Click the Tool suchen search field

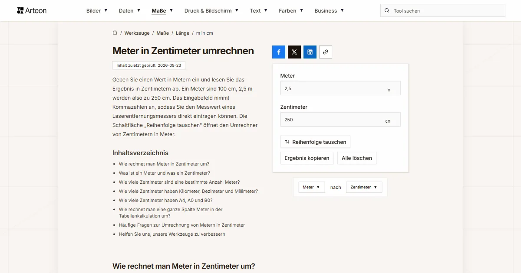pyautogui.click(x=443, y=11)
